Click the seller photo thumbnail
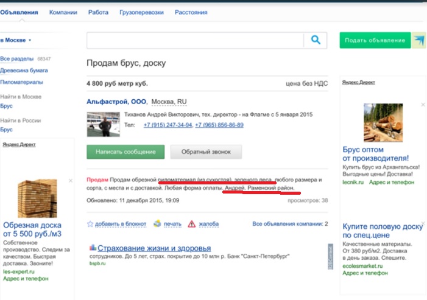The width and height of the screenshot is (427, 300). tap(103, 124)
